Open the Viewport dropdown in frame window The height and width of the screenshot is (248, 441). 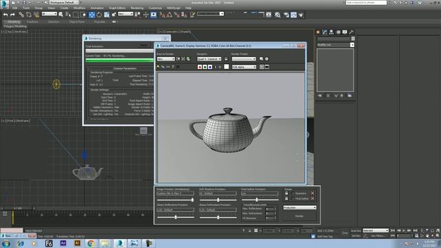[x=209, y=59]
